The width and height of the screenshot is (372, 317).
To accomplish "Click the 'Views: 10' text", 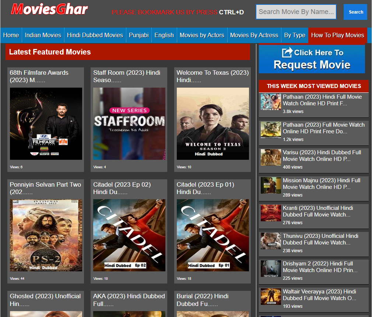I will pyautogui.click(x=184, y=167).
